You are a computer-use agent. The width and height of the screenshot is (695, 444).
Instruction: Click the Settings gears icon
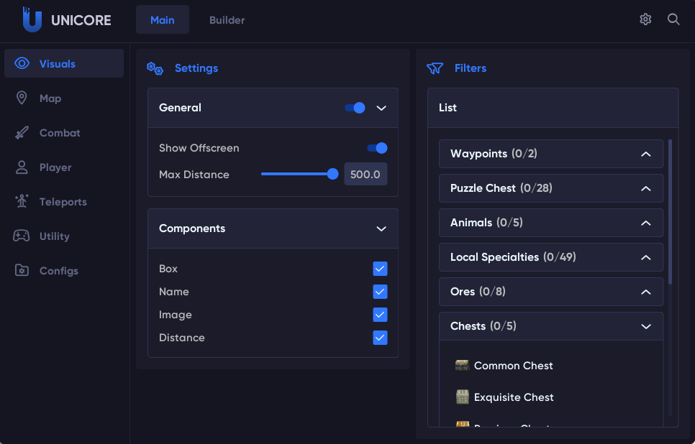(155, 68)
